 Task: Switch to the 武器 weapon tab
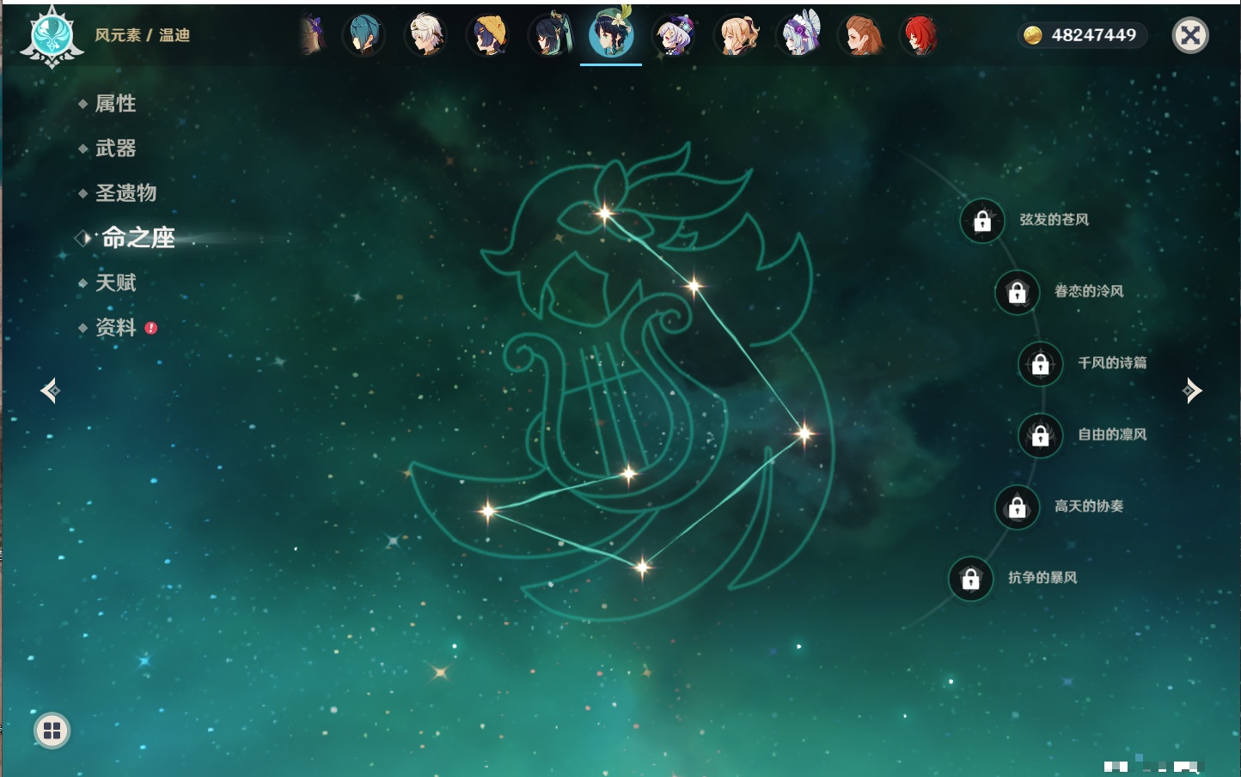[x=115, y=149]
